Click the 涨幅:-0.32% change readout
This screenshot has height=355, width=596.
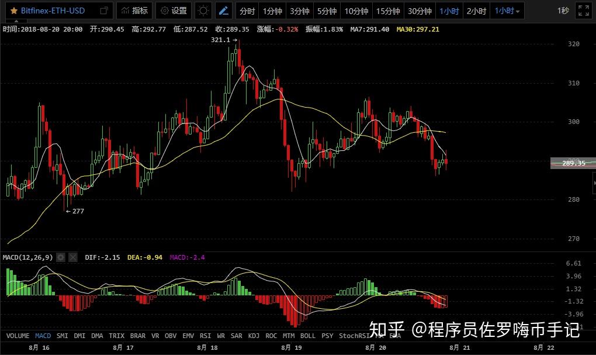point(278,29)
